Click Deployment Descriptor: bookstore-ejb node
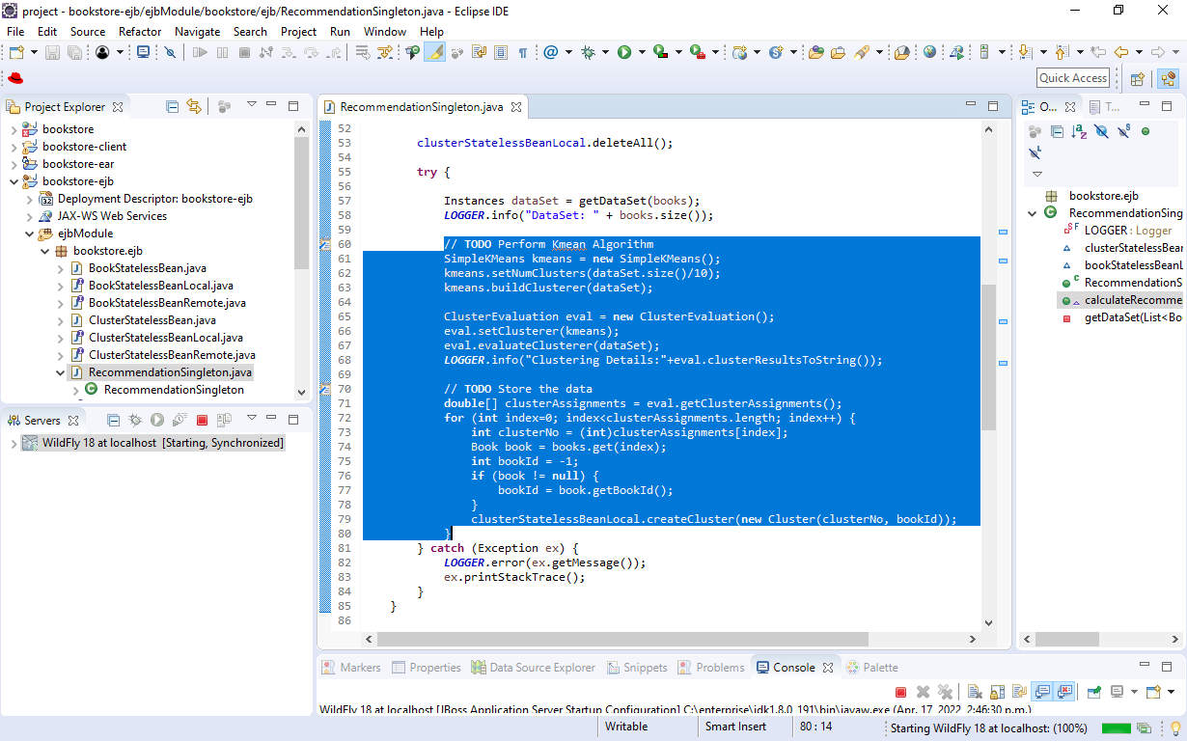The width and height of the screenshot is (1187, 741). pos(146,199)
